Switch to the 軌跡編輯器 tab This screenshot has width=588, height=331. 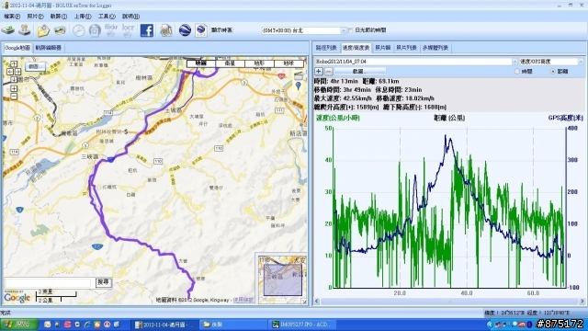[x=49, y=48]
